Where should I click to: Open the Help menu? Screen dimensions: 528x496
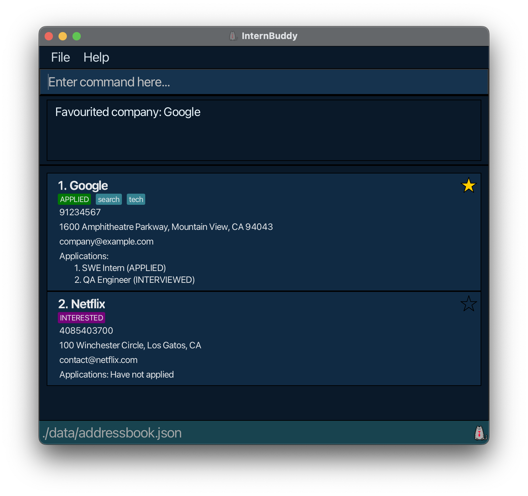click(96, 57)
